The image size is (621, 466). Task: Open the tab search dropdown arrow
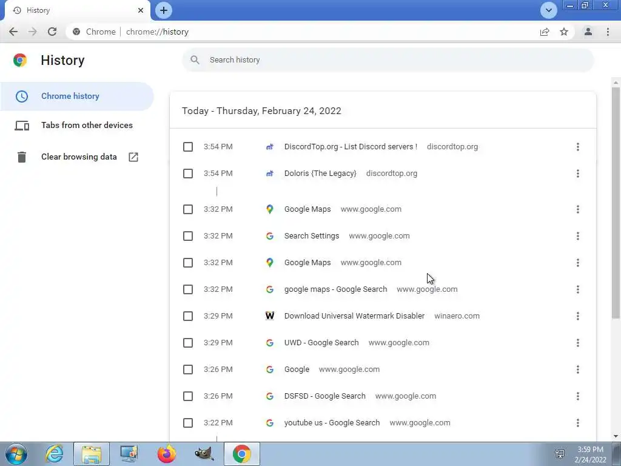(548, 10)
